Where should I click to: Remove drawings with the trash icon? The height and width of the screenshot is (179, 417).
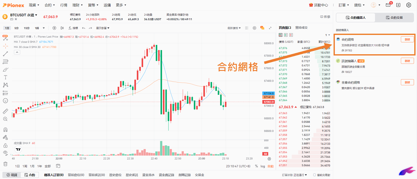click(x=5, y=164)
